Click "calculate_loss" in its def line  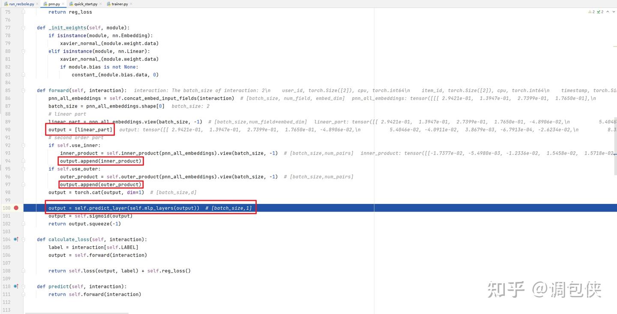69,239
